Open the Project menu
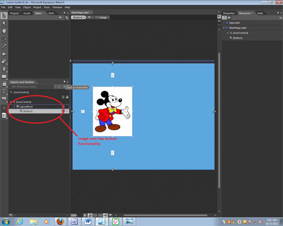Image resolution: width=283 pixels, height=226 pixels. coord(37,8)
